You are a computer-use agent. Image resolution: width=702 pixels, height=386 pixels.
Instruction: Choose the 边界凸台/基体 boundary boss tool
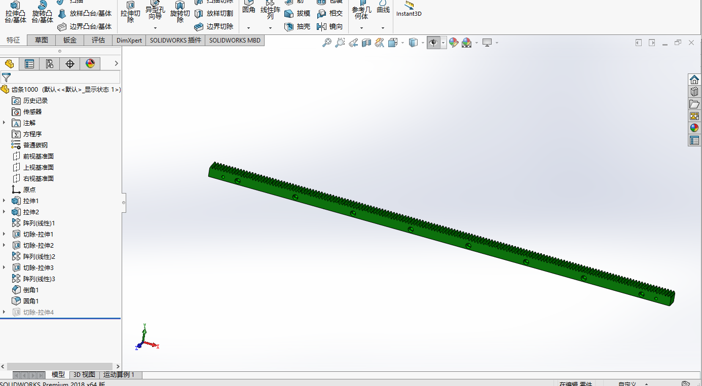pyautogui.click(x=84, y=26)
